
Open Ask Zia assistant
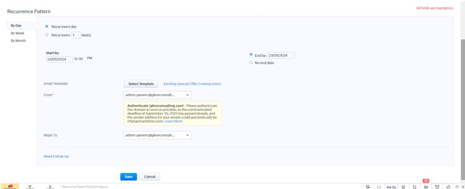[391, 187]
